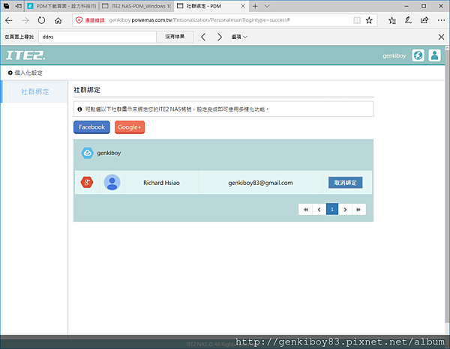450x349 pixels.
Task: Go to next page of the list
Action: [x=345, y=210]
